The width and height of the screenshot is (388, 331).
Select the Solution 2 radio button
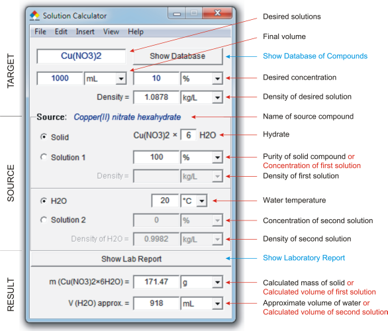pos(44,220)
